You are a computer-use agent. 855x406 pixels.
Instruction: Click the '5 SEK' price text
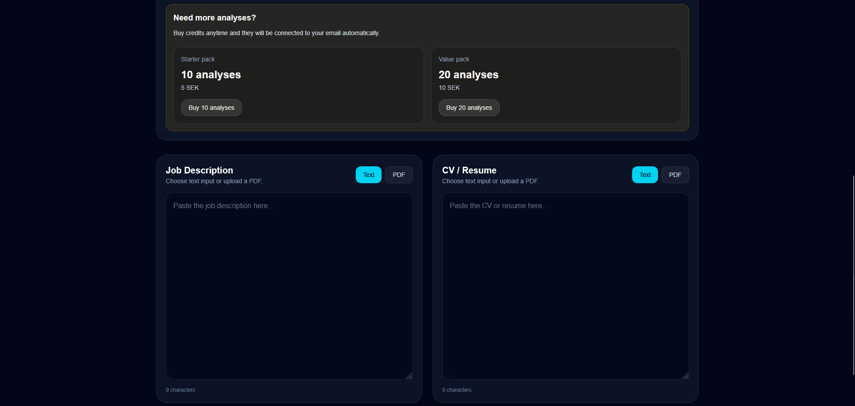click(x=190, y=88)
